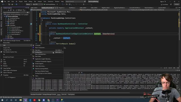The image size is (181, 102).
Task: Open Any CPU platform dropdown
Action: point(38,5)
